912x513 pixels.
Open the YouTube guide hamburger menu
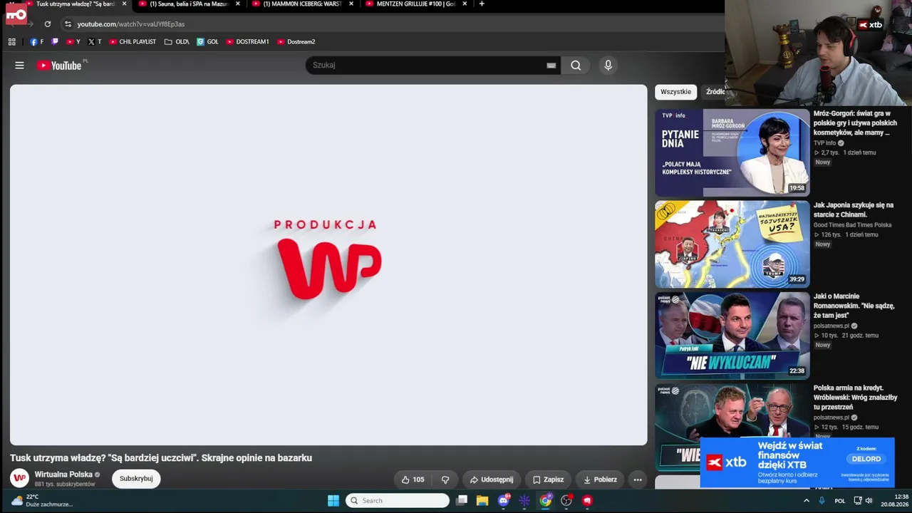pos(19,66)
